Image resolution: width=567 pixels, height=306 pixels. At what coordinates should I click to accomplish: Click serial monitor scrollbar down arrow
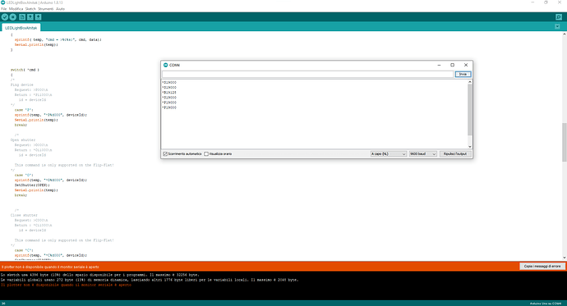[x=470, y=147]
